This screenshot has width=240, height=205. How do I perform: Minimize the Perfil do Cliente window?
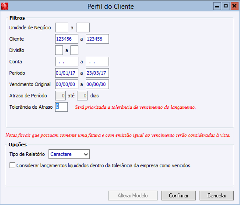(216, 6)
